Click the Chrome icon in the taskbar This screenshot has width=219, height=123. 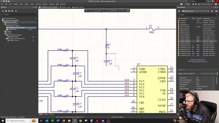point(80,121)
